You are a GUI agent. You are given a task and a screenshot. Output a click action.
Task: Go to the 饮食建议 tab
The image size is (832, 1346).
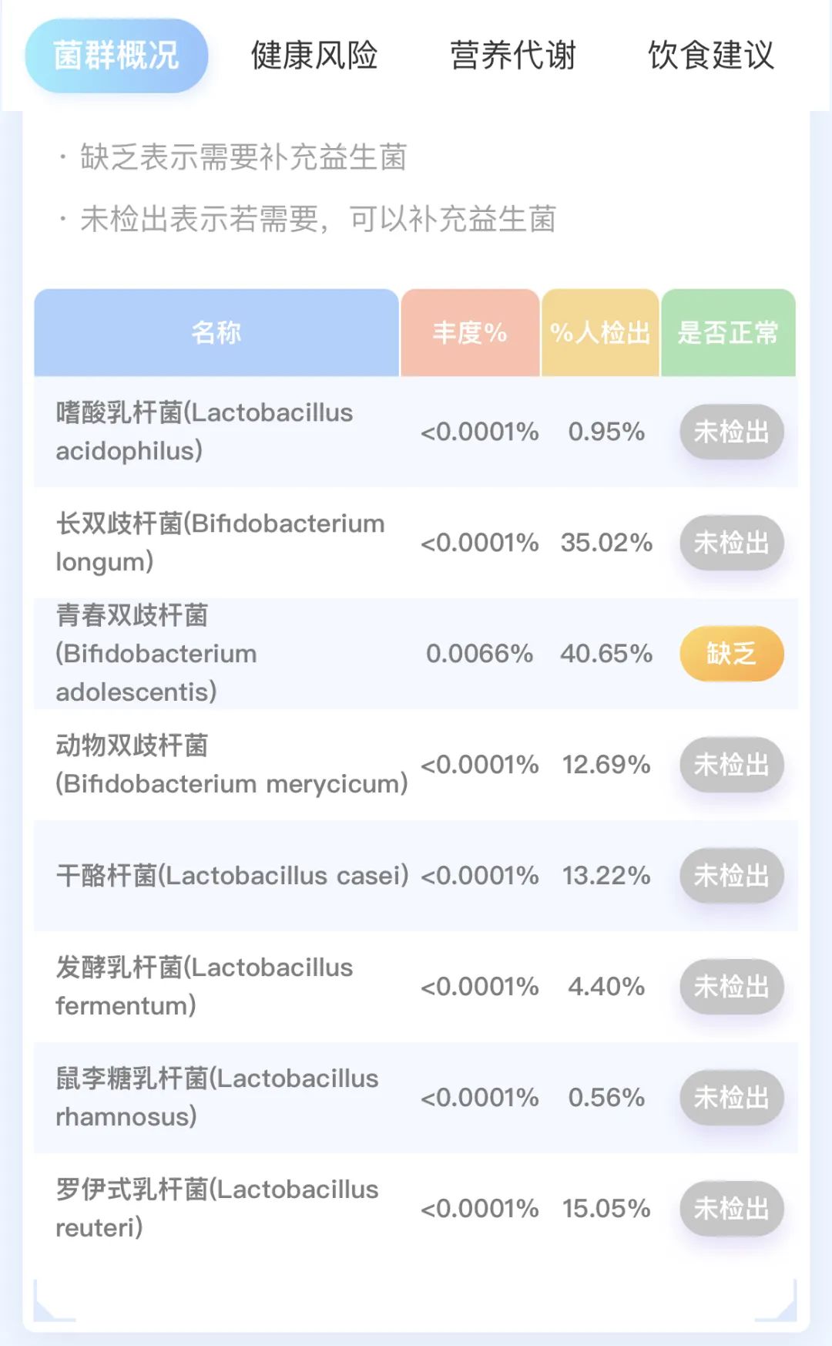711,56
